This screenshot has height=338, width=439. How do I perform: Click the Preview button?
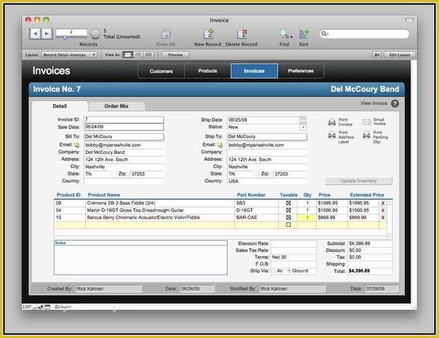[x=175, y=55]
